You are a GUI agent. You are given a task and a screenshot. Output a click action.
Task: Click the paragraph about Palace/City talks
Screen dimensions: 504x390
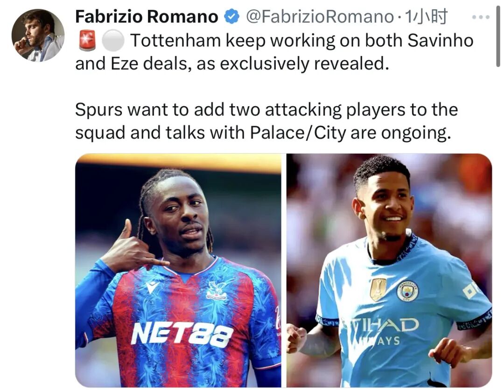coord(266,121)
